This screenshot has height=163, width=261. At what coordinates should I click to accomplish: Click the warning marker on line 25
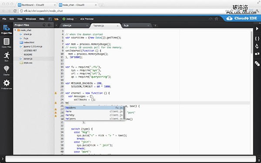click(56, 103)
